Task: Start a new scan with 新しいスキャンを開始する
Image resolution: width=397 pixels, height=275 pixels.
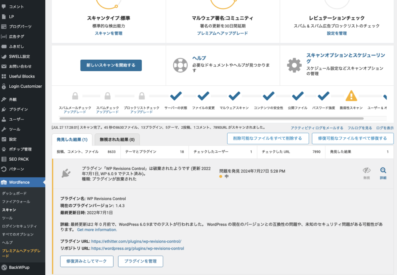Action: point(111,65)
